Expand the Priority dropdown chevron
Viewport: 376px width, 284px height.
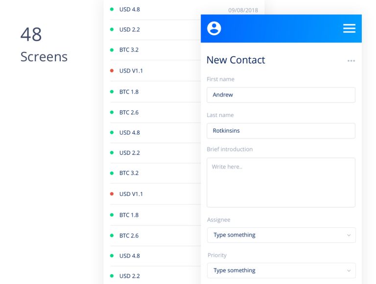(349, 270)
